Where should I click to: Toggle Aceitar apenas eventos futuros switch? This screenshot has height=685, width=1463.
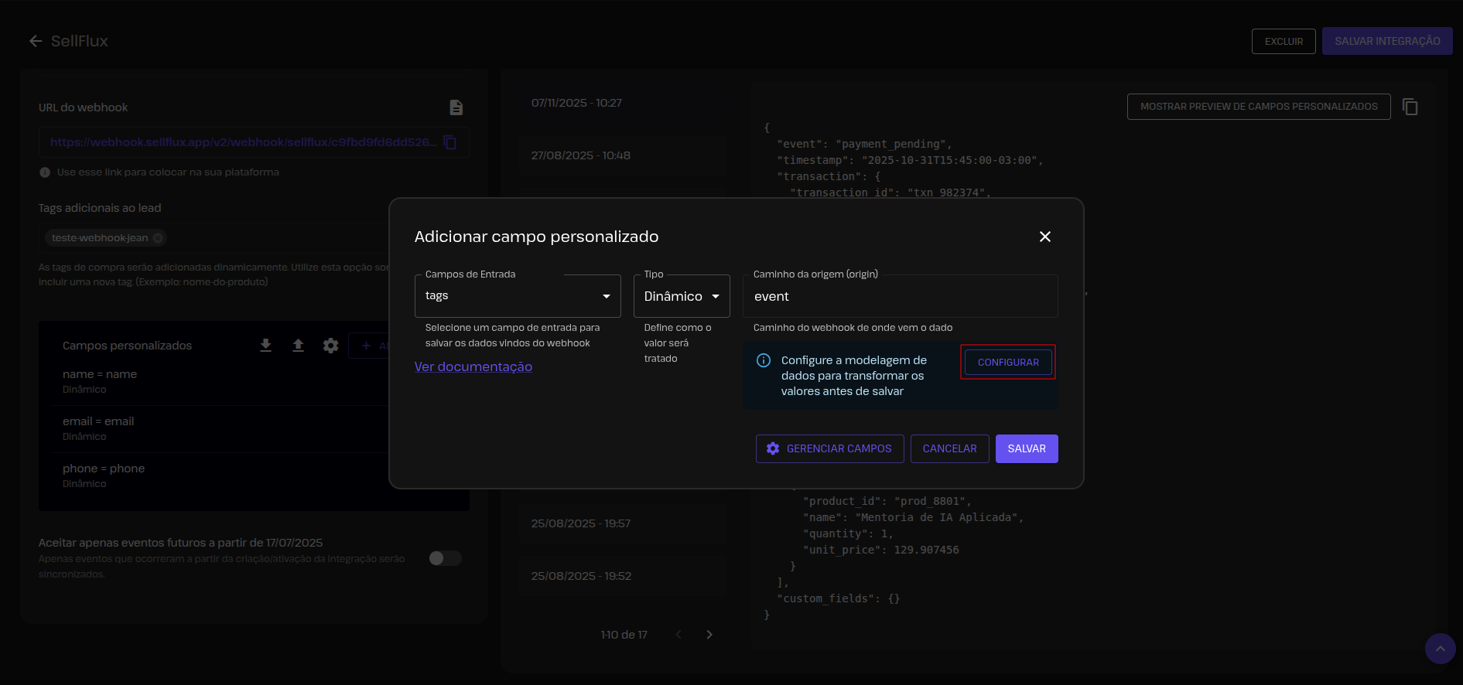[x=445, y=558]
